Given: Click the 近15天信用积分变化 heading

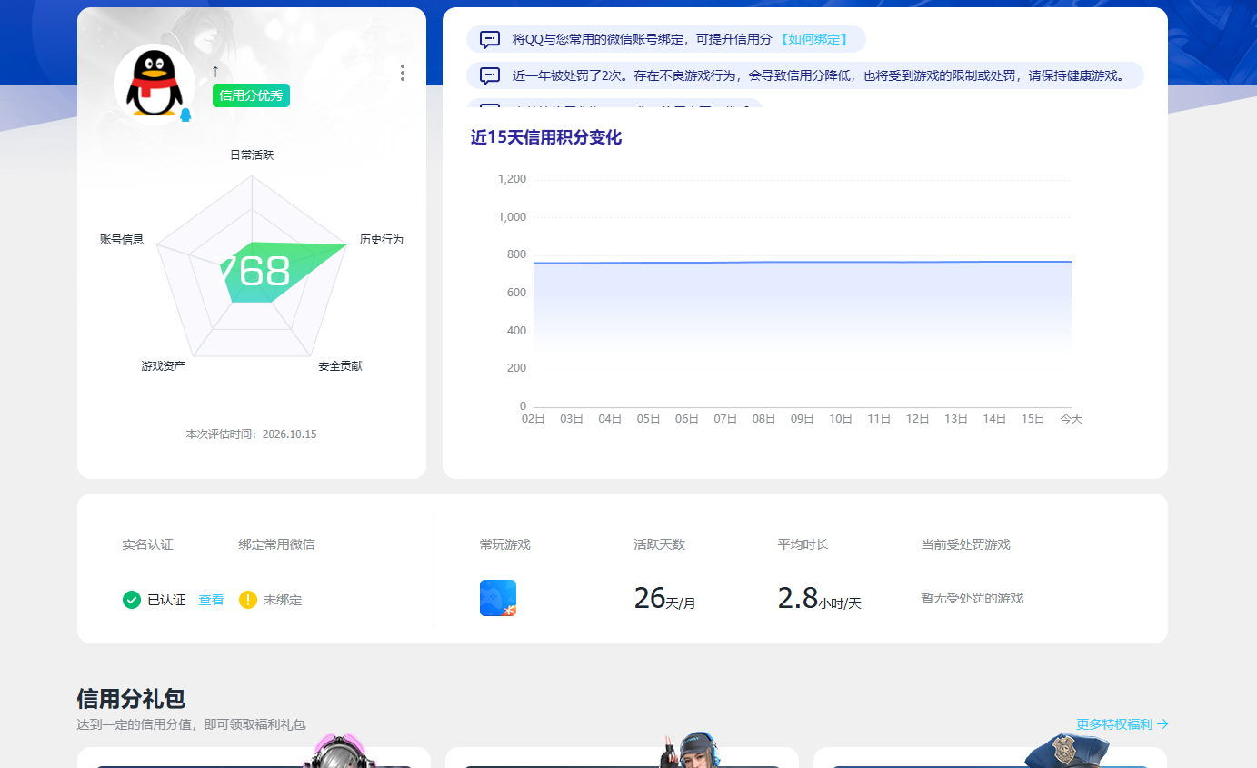Looking at the screenshot, I should pyautogui.click(x=546, y=137).
